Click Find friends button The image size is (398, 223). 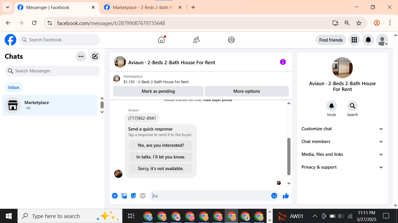(x=331, y=40)
